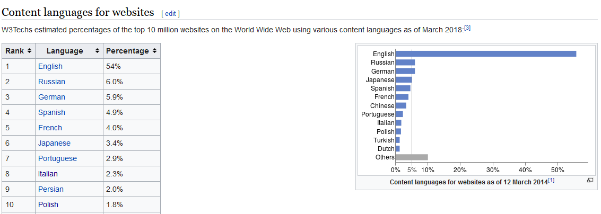Click citation reference [3]
This screenshot has width=601, height=214.
tap(467, 28)
